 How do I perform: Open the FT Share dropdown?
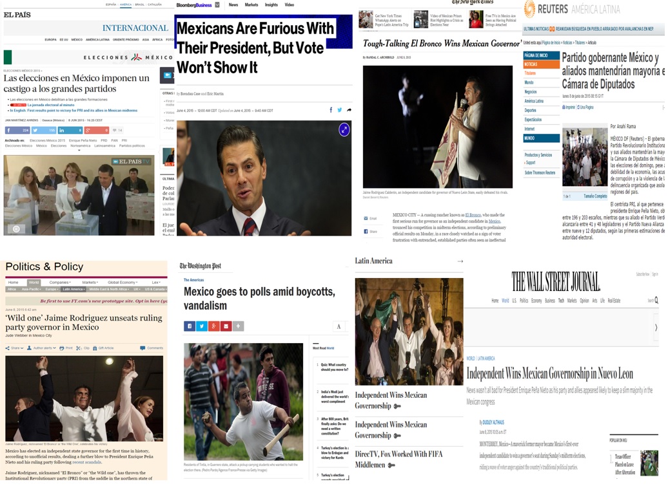[x=14, y=348]
